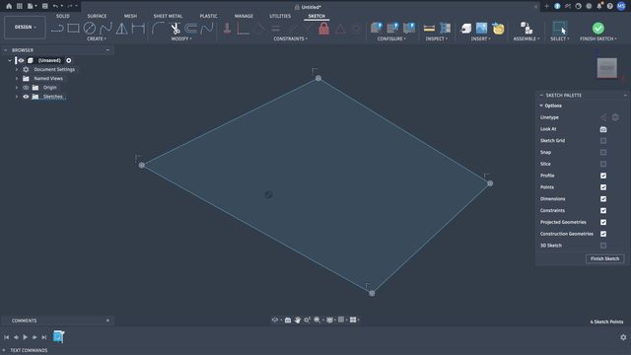This screenshot has width=631, height=355.
Task: Open the Home tab icon
Action: coord(9,6)
